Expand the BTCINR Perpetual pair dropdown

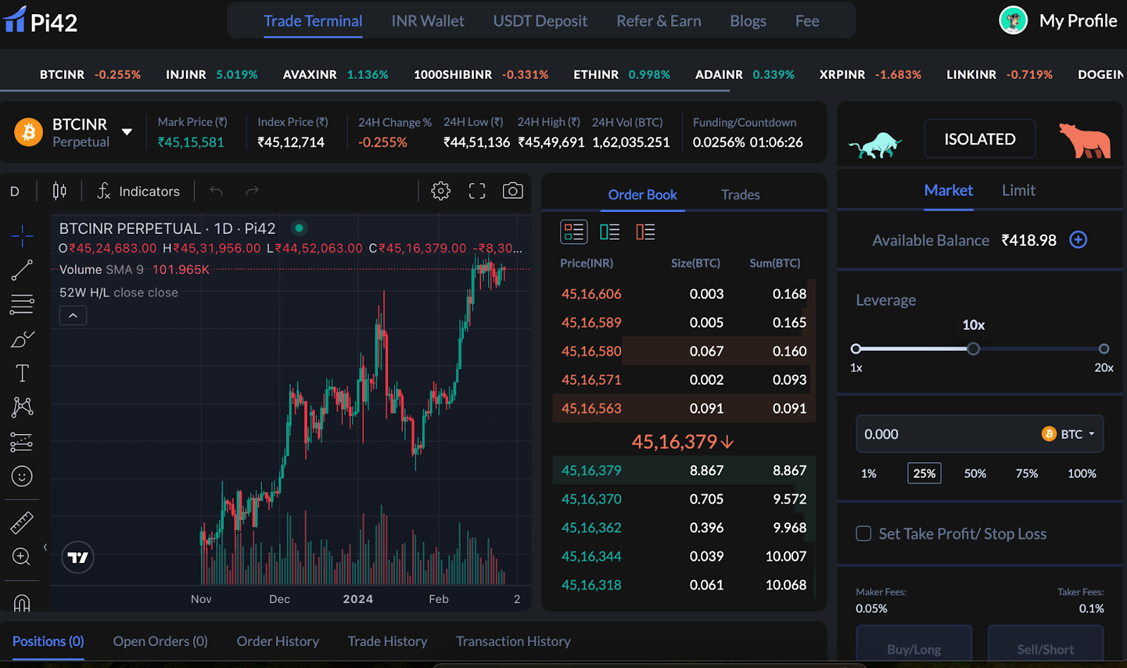127,132
